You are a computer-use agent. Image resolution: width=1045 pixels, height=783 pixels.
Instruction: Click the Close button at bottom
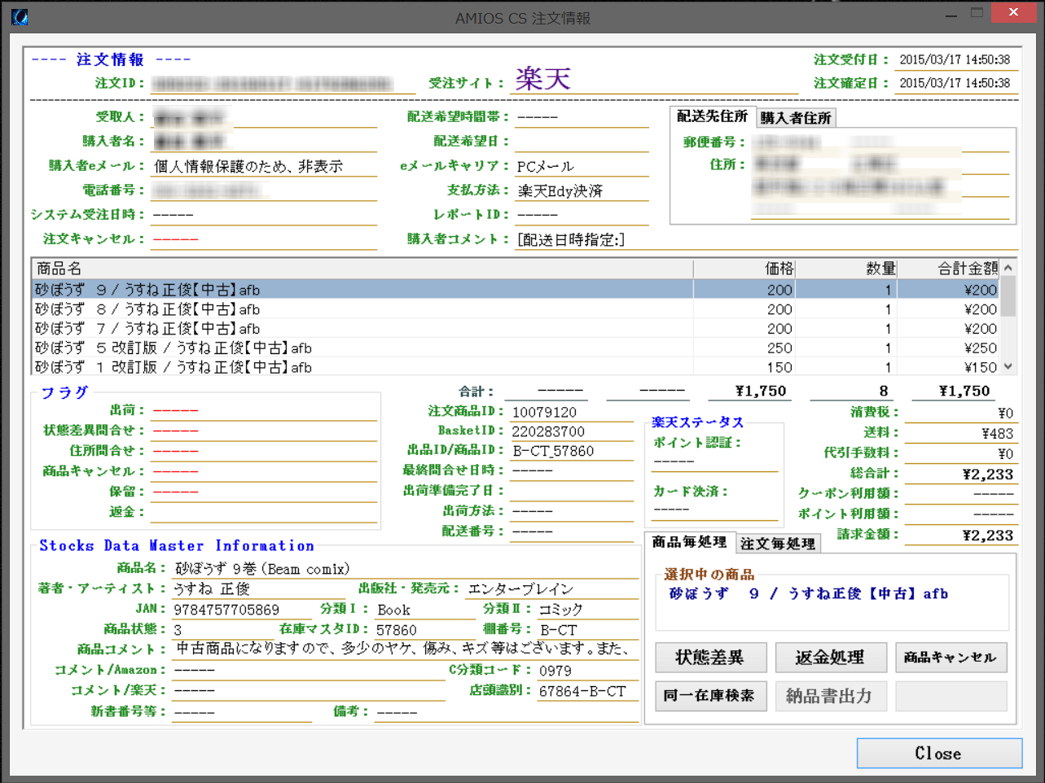tap(939, 753)
